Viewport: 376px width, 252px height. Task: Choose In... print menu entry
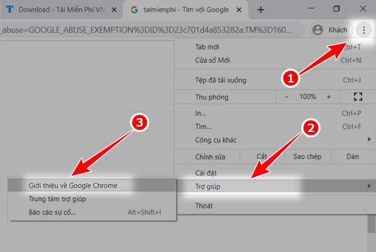(275, 113)
